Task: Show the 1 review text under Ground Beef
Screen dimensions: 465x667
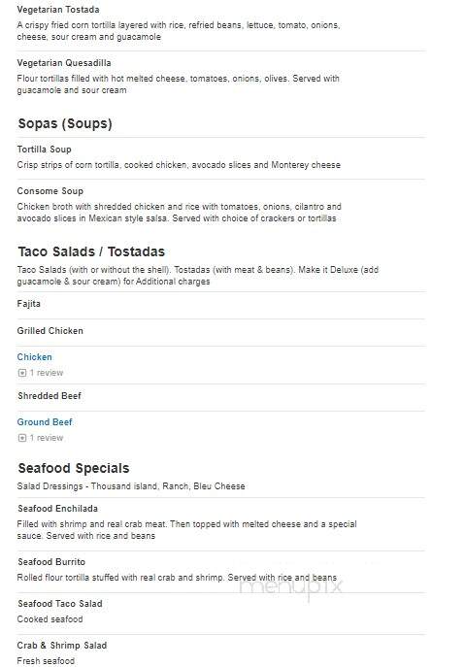Action: (47, 438)
